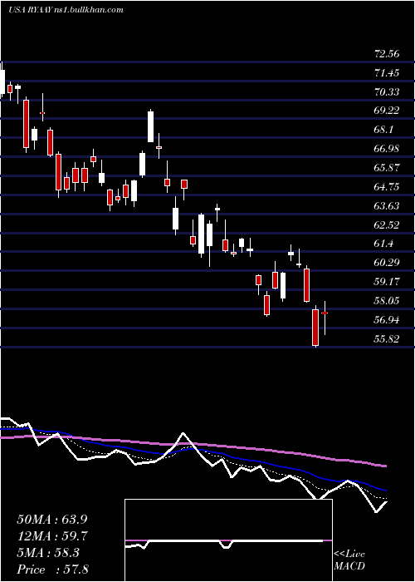
Task: Click the 69.22 price axis label
Action: click(387, 111)
